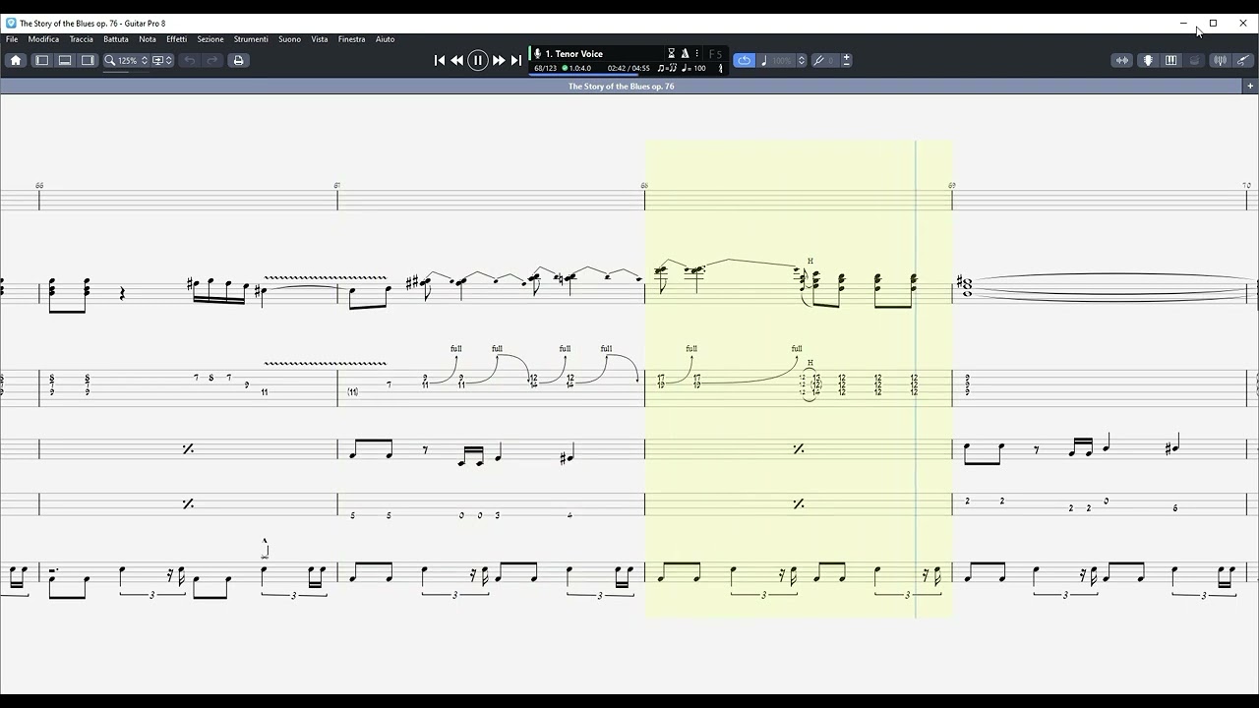Show the guitar fretboard view
The image size is (1259, 708).
pos(1148,60)
